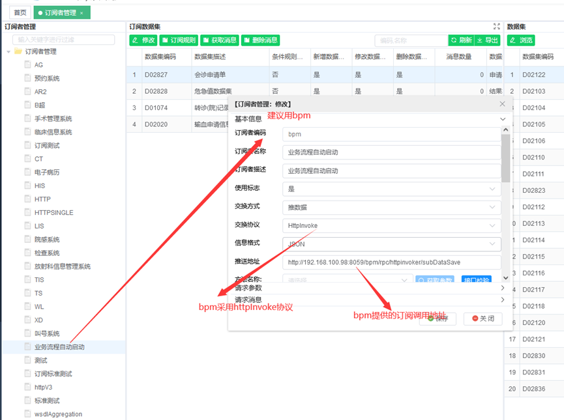Click the file icon beside 院感系统

point(27,239)
